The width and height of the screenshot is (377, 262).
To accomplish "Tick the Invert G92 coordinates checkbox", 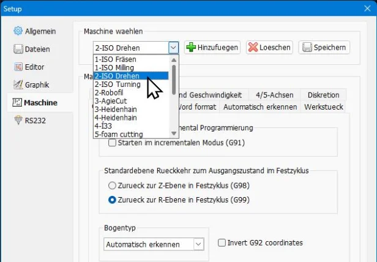I will [222, 243].
